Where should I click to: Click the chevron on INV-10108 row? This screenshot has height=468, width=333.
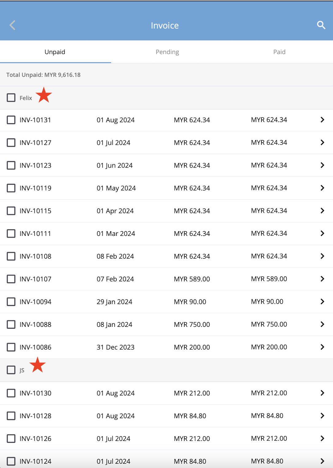tap(322, 256)
